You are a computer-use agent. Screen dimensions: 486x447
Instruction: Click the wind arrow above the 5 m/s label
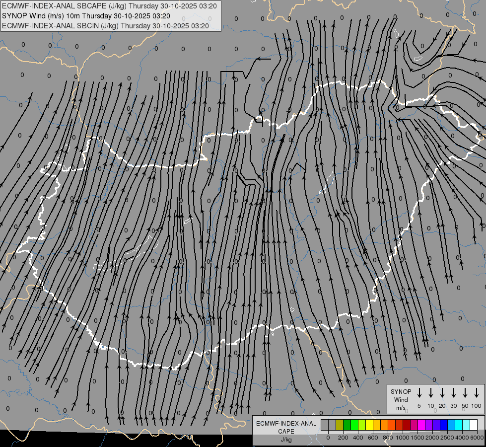(419, 393)
